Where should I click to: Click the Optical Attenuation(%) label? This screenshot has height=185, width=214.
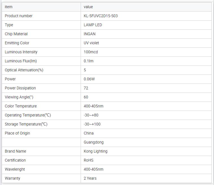[24, 70]
